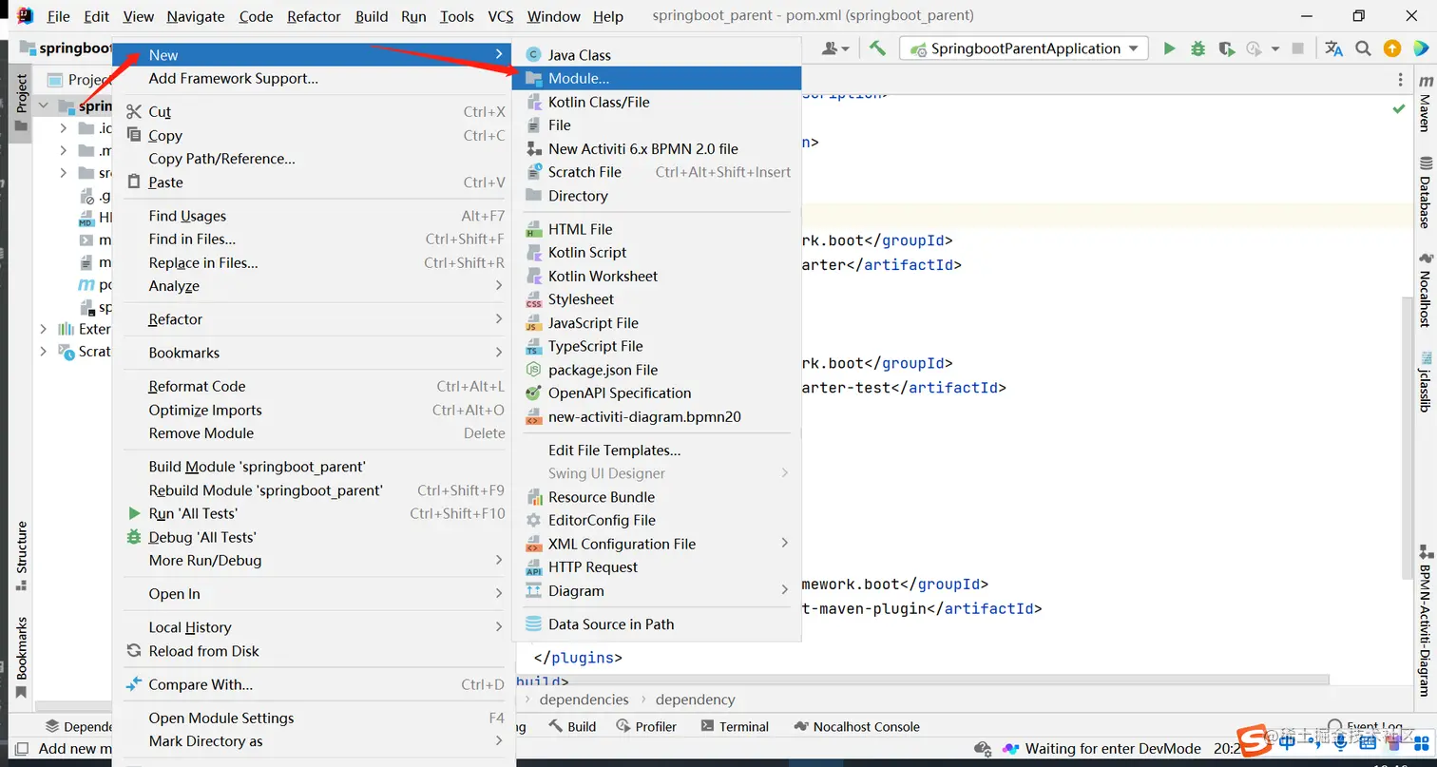This screenshot has height=767, width=1437.
Task: Create a new Kotlin Script
Action: coord(657,252)
